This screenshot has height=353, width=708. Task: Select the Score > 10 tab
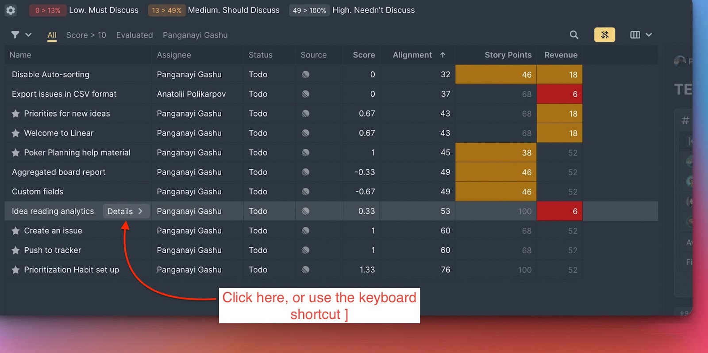coord(86,35)
